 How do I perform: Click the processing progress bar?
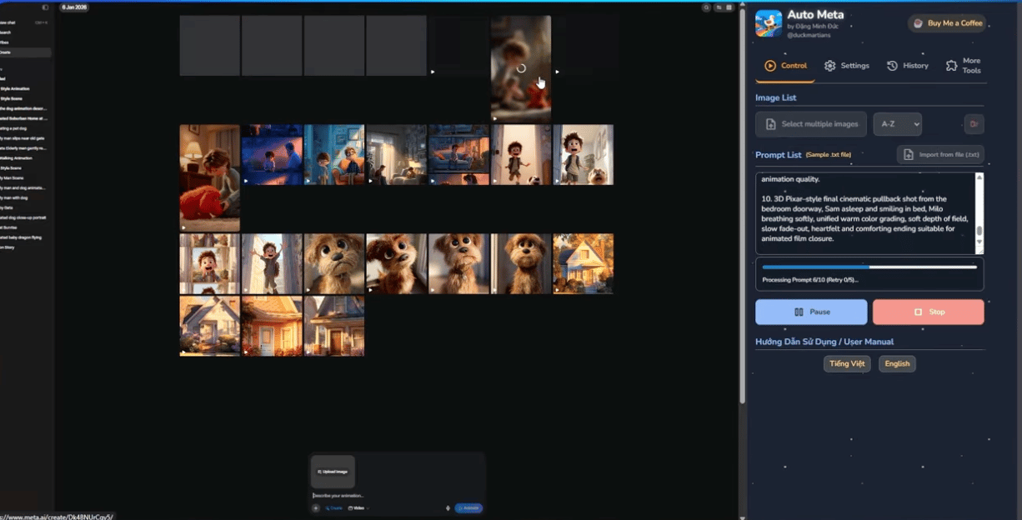click(869, 267)
